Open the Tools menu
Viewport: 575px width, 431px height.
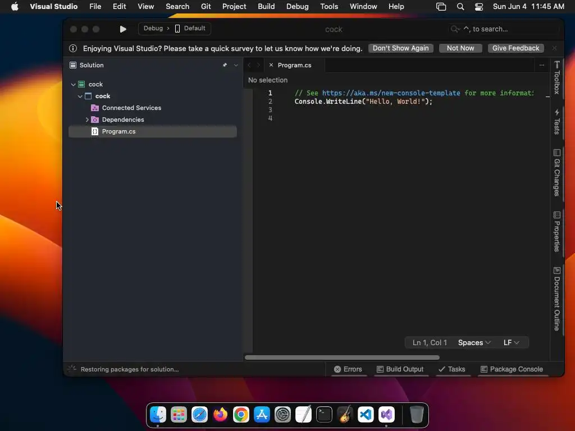[329, 7]
